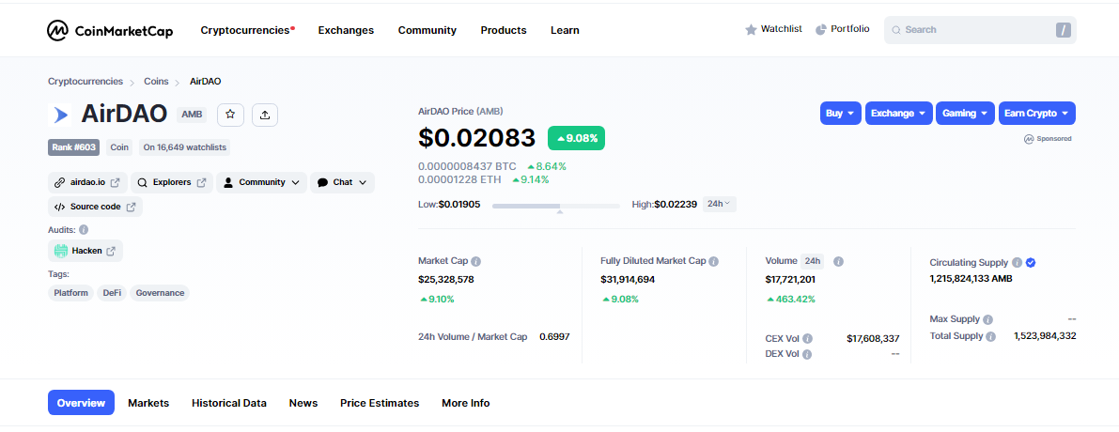Click the Audits info icon

[x=84, y=229]
